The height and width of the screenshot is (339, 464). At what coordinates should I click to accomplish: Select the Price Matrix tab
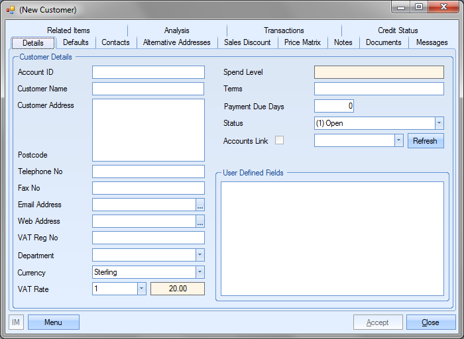302,42
